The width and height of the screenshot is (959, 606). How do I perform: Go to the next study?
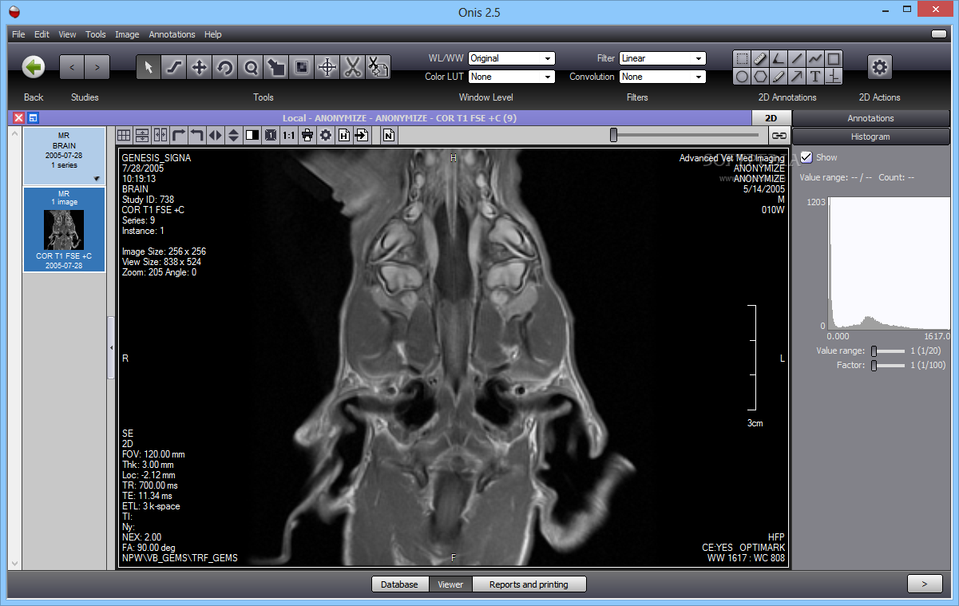coord(97,67)
